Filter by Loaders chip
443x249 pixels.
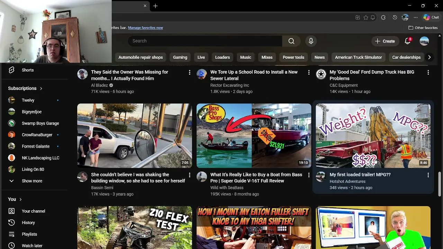point(223,57)
